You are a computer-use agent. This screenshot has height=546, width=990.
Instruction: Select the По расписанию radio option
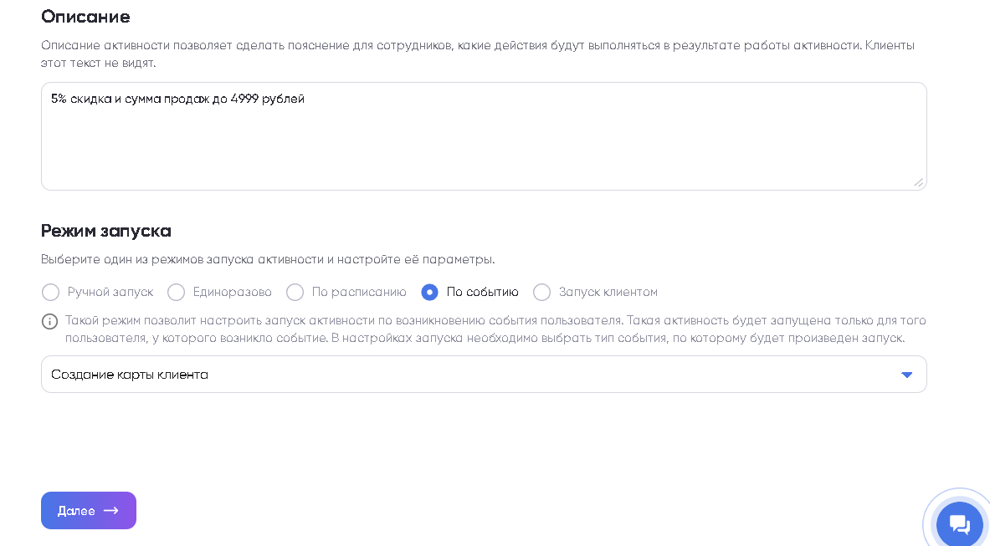pyautogui.click(x=295, y=292)
